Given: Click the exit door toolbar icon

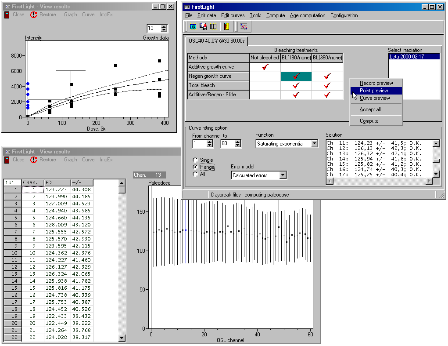Looking at the screenshot, I should point(226,27).
